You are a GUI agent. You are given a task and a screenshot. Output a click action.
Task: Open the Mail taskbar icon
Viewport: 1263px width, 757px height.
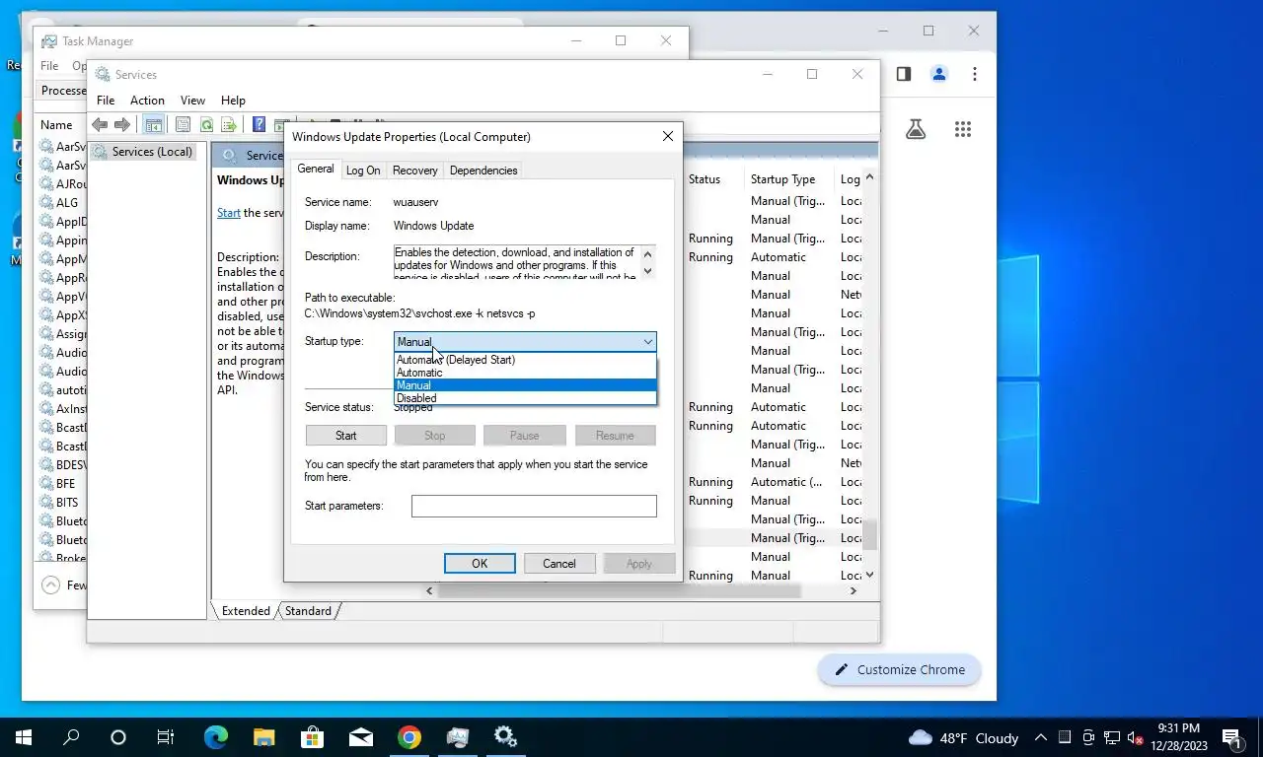pyautogui.click(x=360, y=737)
